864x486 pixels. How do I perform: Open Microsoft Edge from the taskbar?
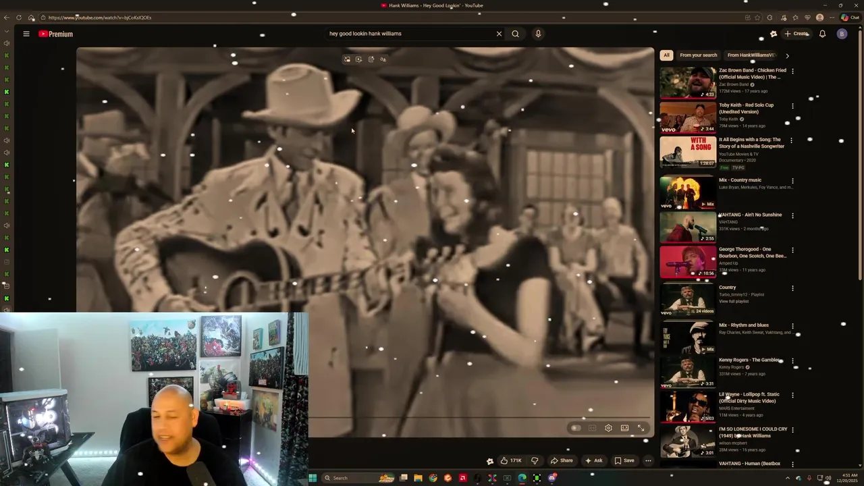[x=522, y=478]
